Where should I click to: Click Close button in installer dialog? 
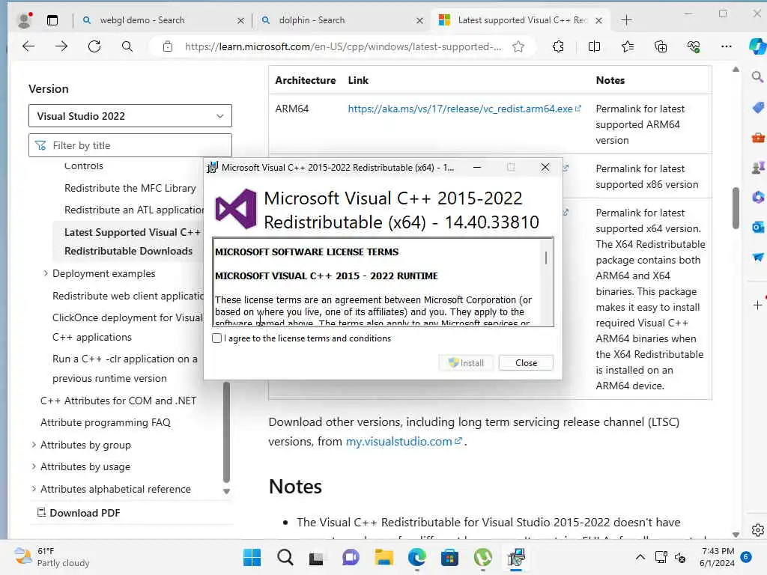tap(526, 363)
